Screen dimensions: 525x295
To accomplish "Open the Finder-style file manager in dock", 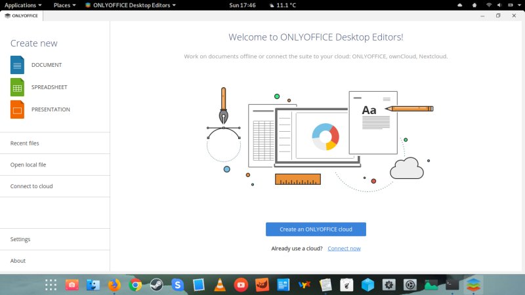I will [93, 285].
